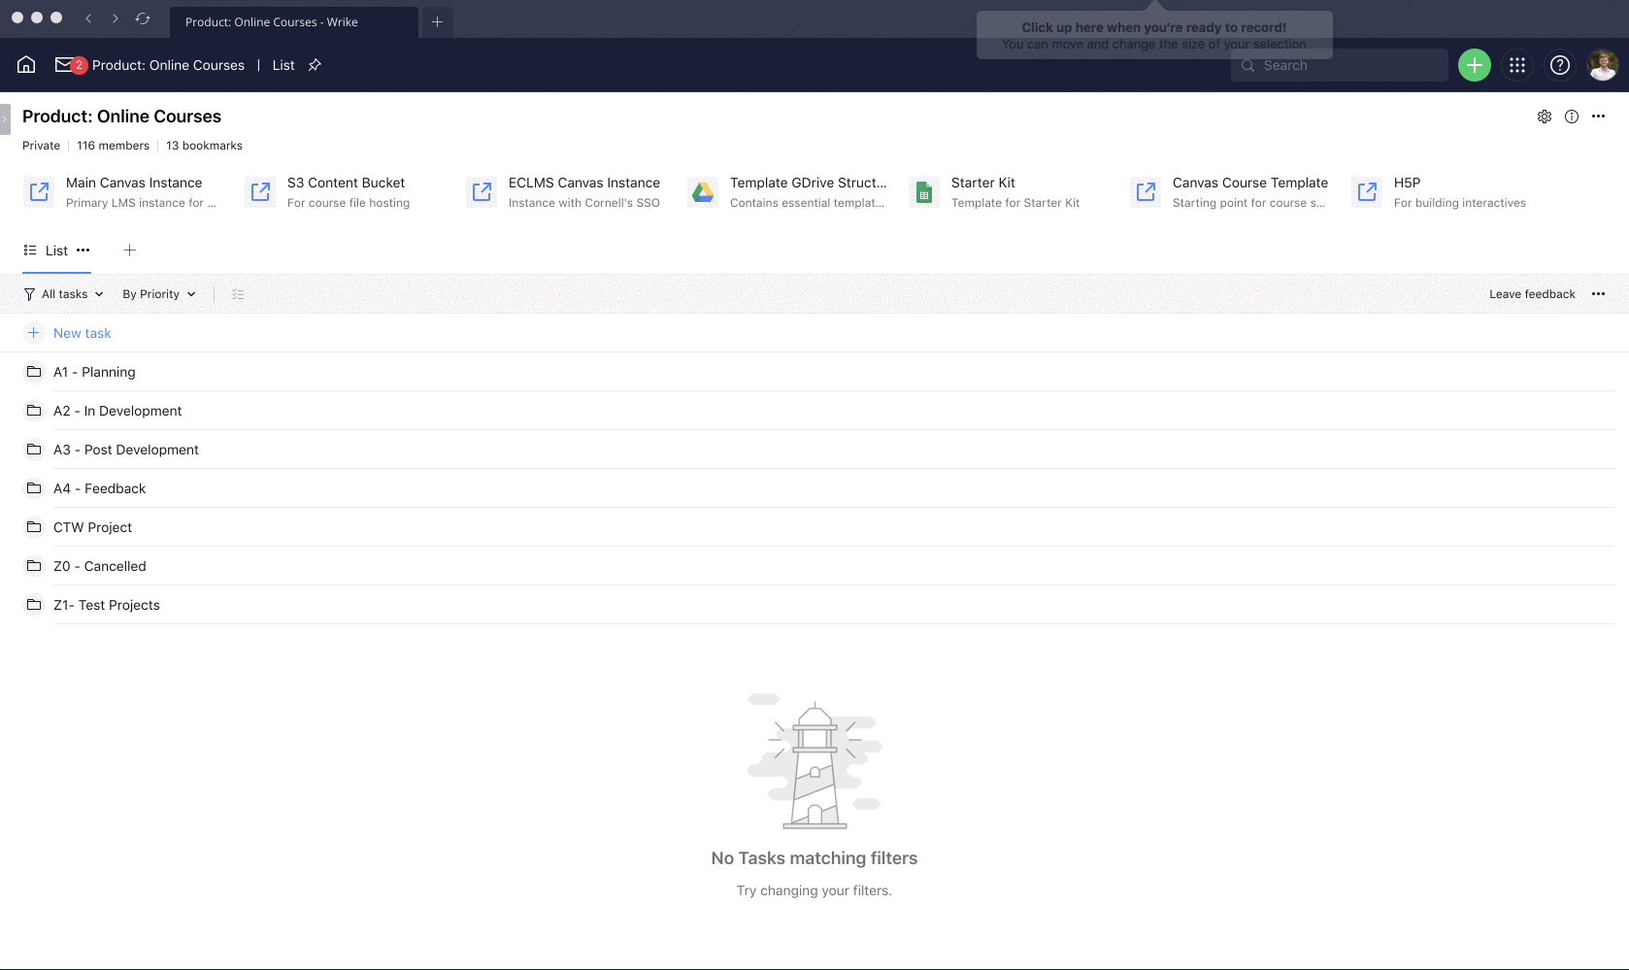This screenshot has height=970, width=1629.
Task: Pin the current List view
Action: (315, 65)
